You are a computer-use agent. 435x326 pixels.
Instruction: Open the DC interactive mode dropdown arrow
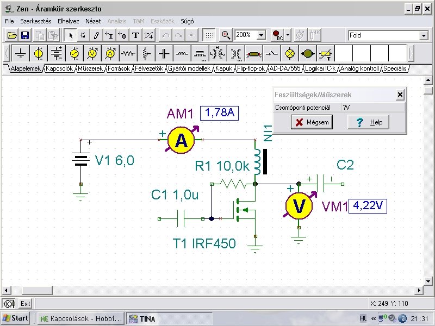point(288,35)
